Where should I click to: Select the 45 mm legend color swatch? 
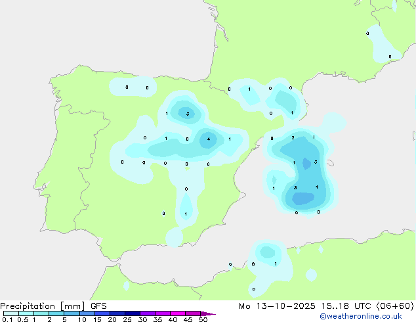[193, 313]
